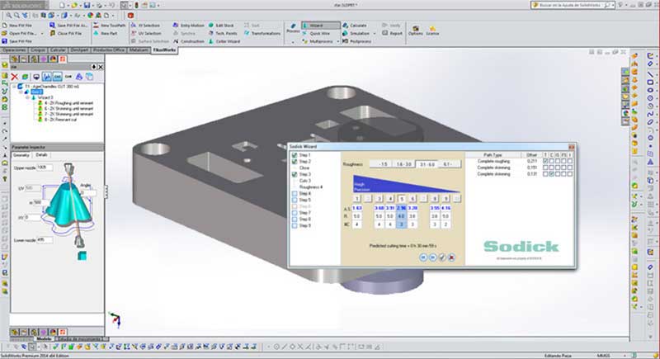This screenshot has height=359, width=660.
Task: Select roughness range 1.6 - 3.0
Action: [x=403, y=164]
